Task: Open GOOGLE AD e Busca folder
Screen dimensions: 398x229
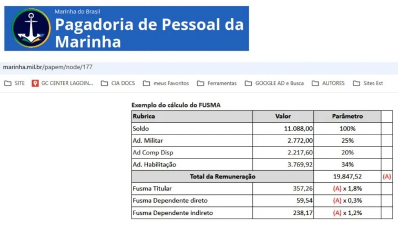Action: [x=274, y=83]
